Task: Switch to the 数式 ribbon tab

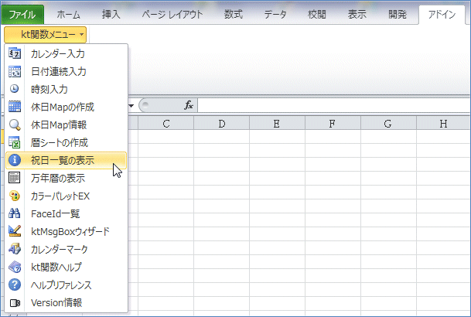Action: [x=232, y=14]
